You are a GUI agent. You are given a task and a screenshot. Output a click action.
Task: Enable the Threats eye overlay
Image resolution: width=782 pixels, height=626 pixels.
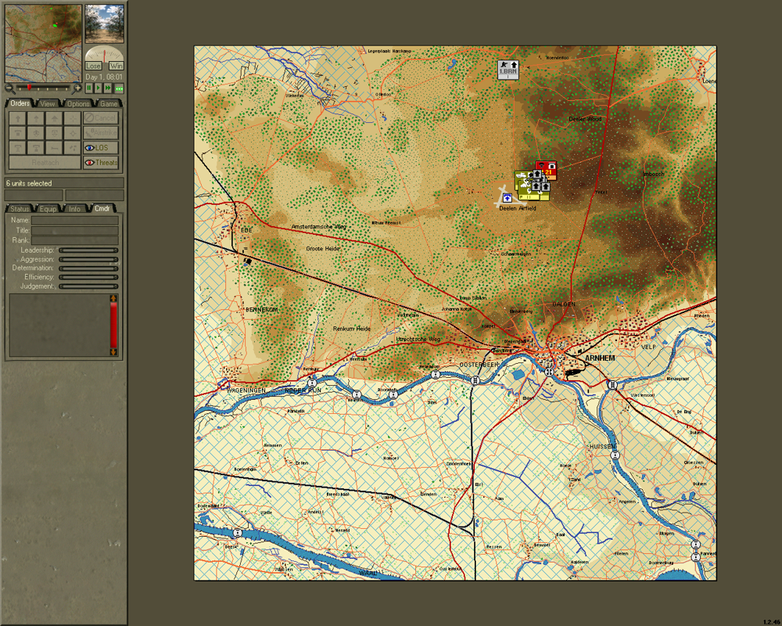[100, 162]
